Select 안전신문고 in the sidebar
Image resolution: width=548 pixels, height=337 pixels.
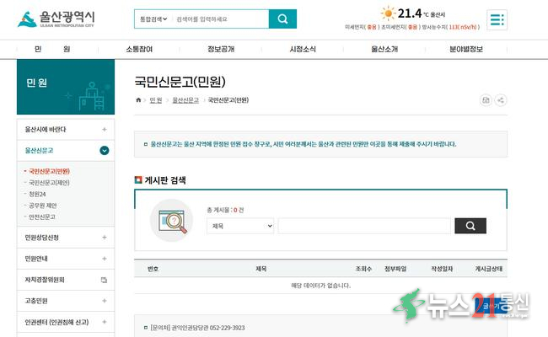[x=43, y=217]
